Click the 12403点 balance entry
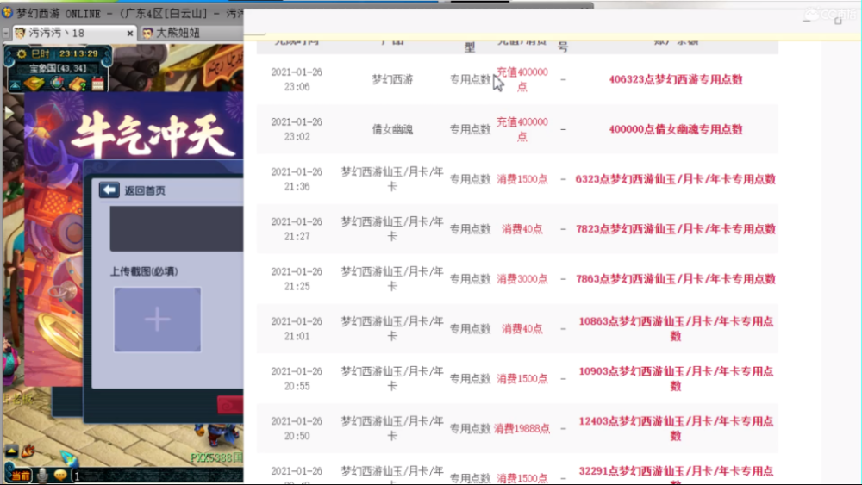 [676, 428]
